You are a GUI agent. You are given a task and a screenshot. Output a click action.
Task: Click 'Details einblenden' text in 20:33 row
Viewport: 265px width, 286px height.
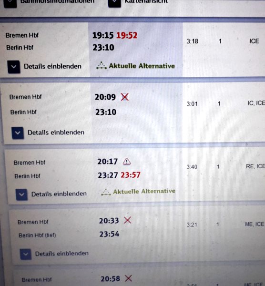click(62, 254)
